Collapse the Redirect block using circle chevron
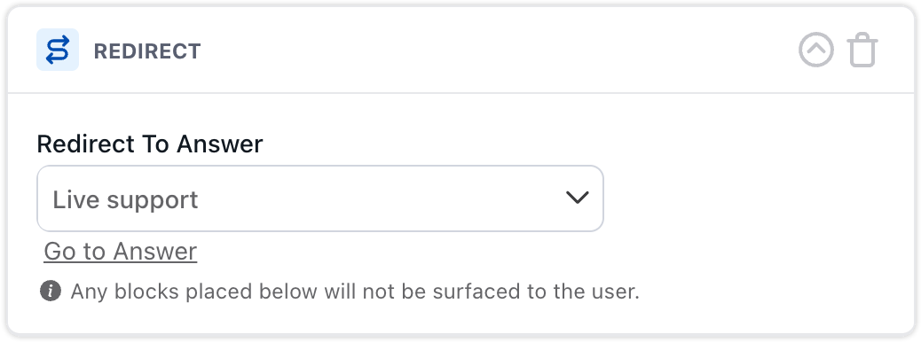This screenshot has height=342, width=921. click(x=816, y=50)
